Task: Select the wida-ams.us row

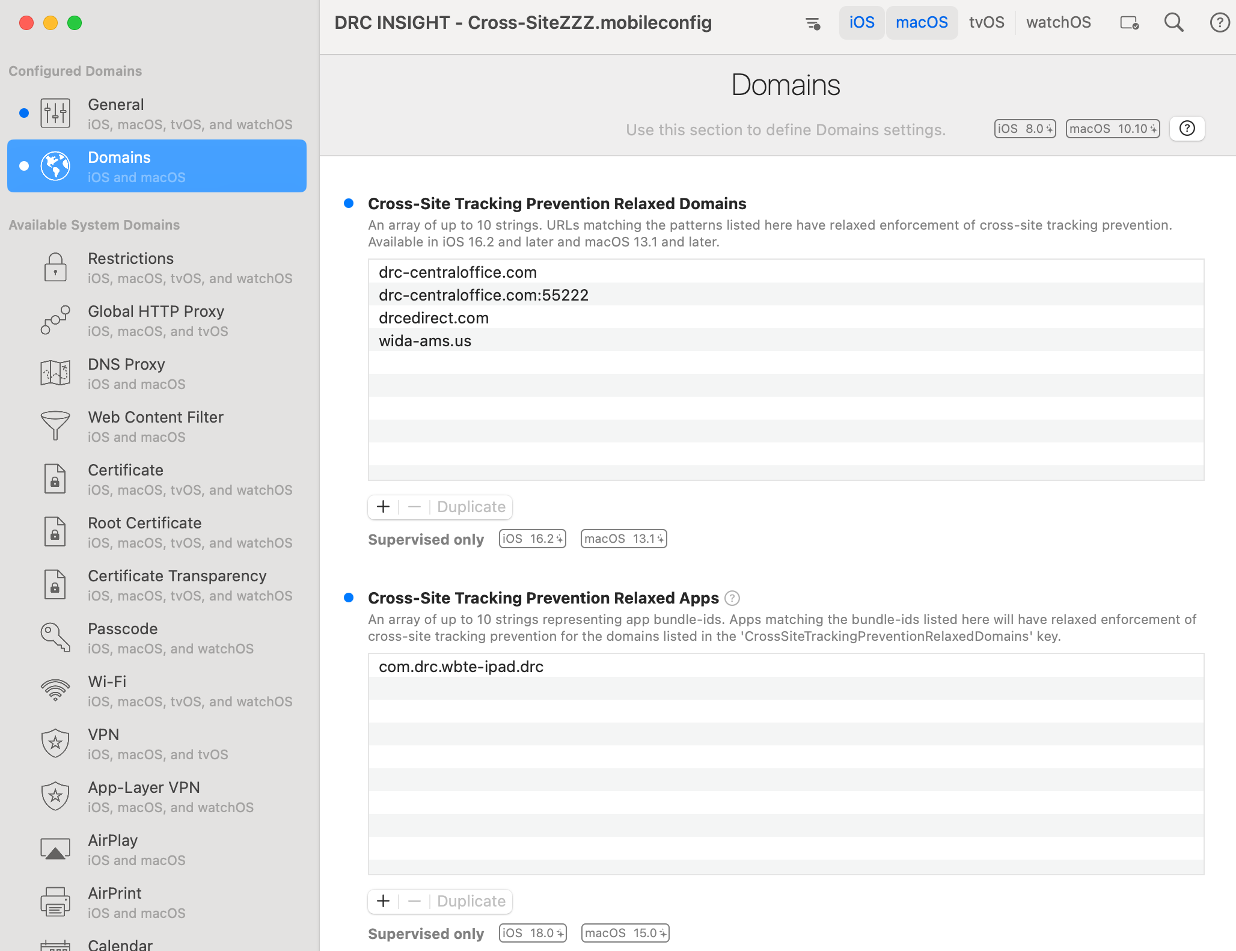Action: click(786, 340)
